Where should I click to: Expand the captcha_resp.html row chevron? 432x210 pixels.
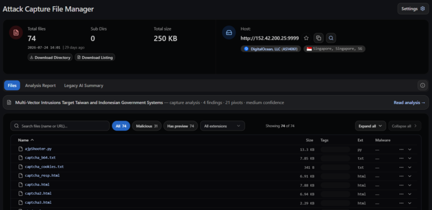click(409, 176)
